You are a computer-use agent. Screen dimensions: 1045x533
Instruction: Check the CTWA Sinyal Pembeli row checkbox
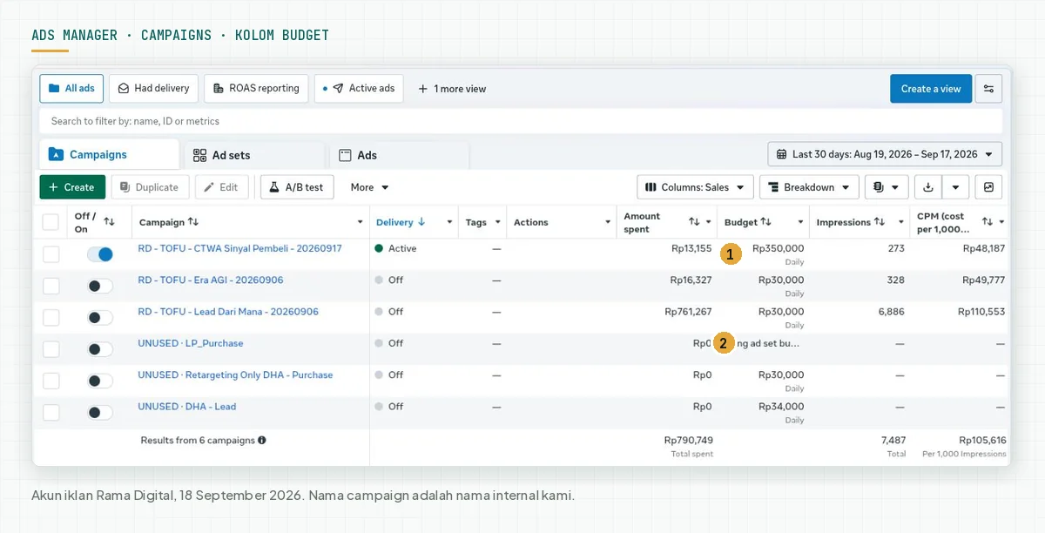point(51,254)
